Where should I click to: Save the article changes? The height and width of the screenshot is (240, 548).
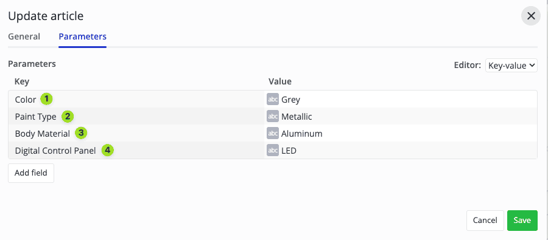[x=522, y=221]
